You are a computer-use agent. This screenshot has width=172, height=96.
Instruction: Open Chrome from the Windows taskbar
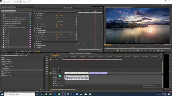click(46, 94)
